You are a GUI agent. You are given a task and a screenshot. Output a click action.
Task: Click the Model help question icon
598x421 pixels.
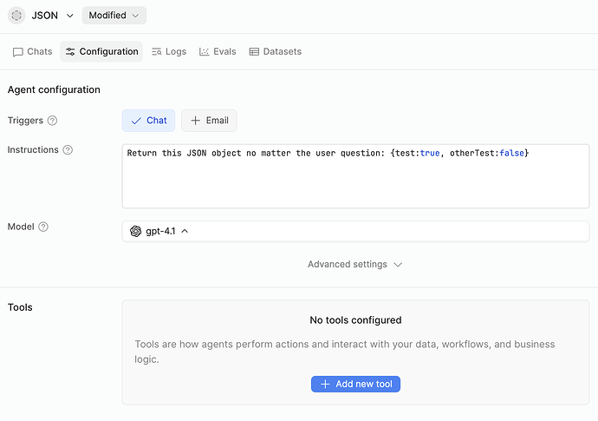coord(43,227)
